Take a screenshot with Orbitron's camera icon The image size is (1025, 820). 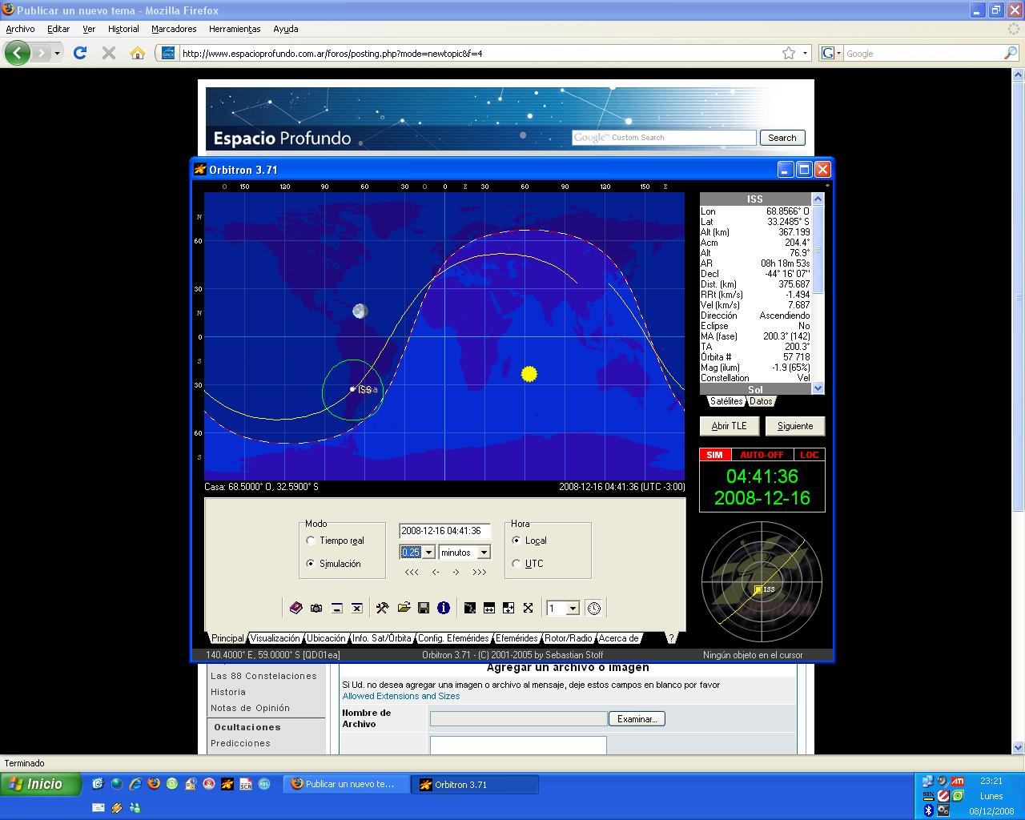(x=316, y=608)
